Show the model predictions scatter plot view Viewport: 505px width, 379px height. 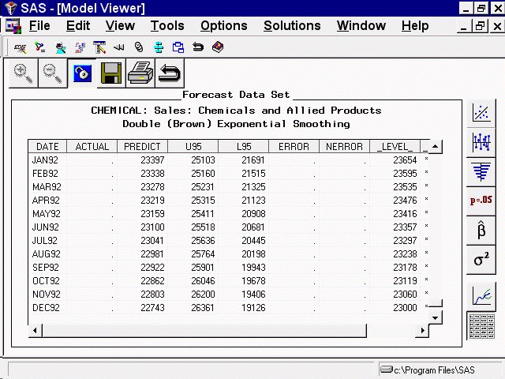coord(481,113)
